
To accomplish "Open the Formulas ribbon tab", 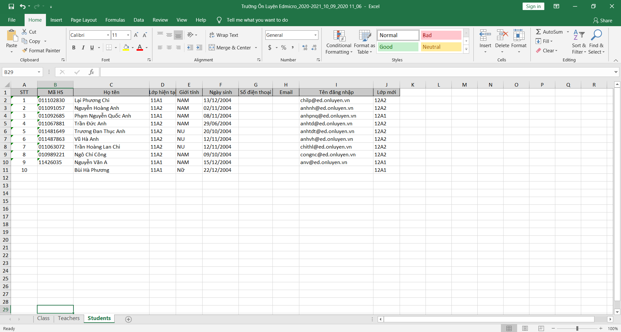I will pos(115,20).
